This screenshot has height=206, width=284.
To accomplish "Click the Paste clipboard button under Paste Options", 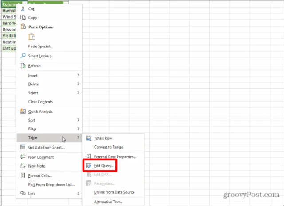I will coord(32,36).
